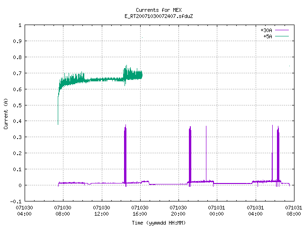Click the y-axis tick label '1'
The height and width of the screenshot is (227, 303).
pos(20,25)
